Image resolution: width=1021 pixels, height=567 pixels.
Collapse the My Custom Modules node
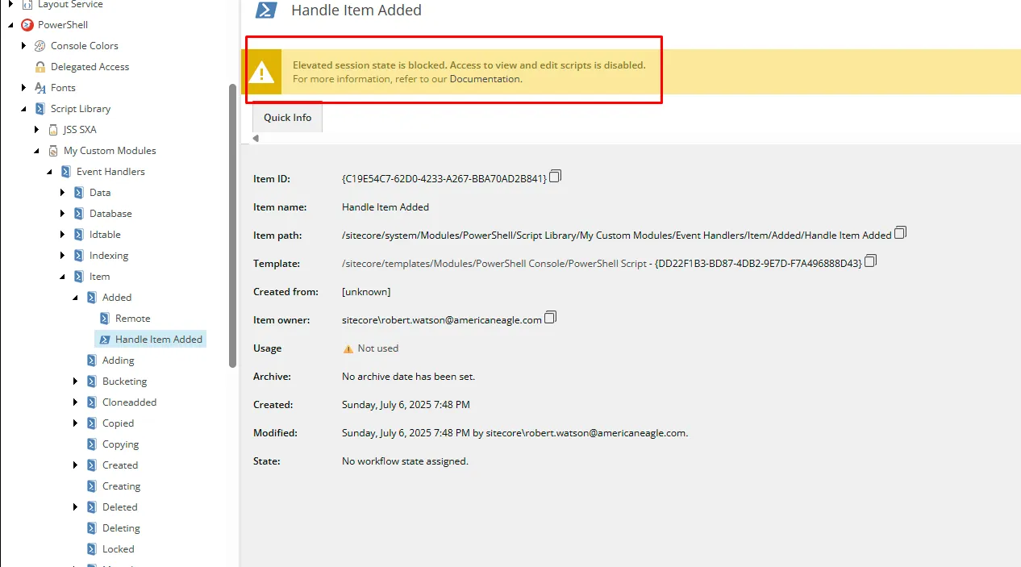click(36, 151)
